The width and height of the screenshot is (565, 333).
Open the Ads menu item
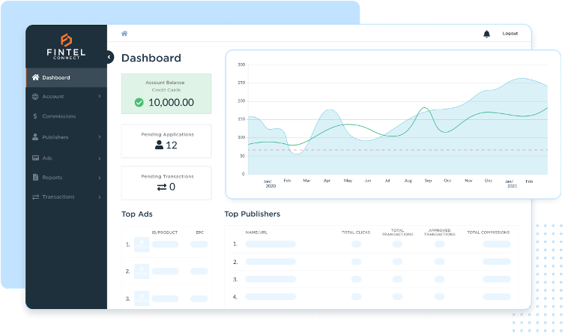66,158
